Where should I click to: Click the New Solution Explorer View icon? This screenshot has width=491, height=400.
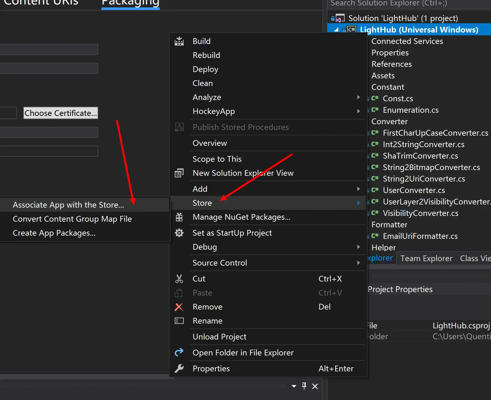point(179,173)
